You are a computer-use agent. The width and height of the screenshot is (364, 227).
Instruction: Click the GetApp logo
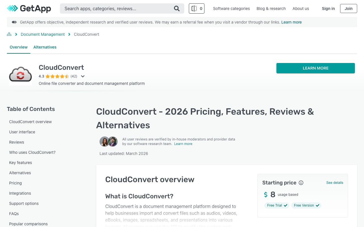29,9
